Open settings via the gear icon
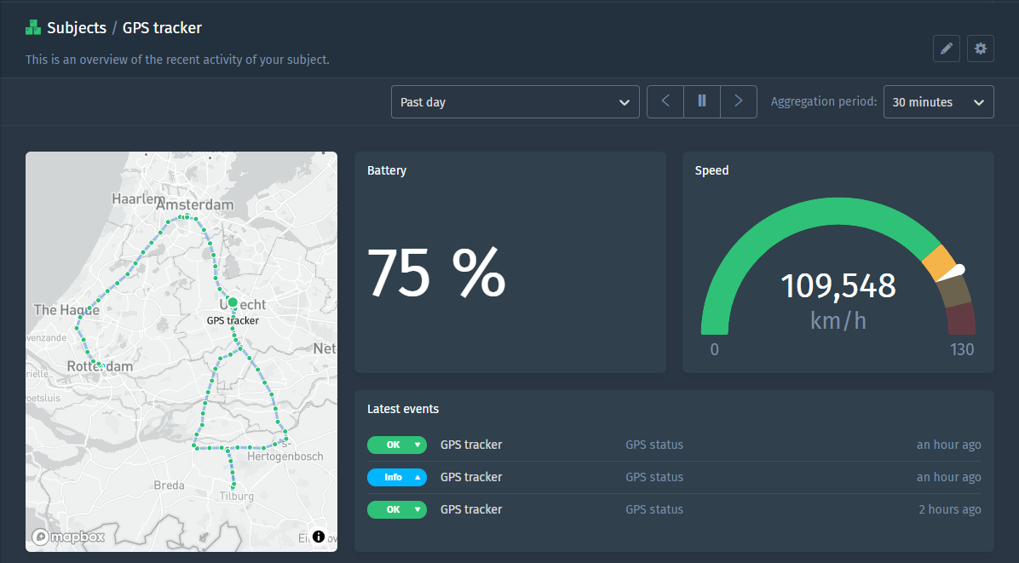Screen dimensions: 1019x563 981,49
